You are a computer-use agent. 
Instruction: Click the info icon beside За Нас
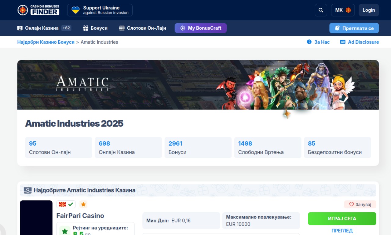(x=309, y=42)
